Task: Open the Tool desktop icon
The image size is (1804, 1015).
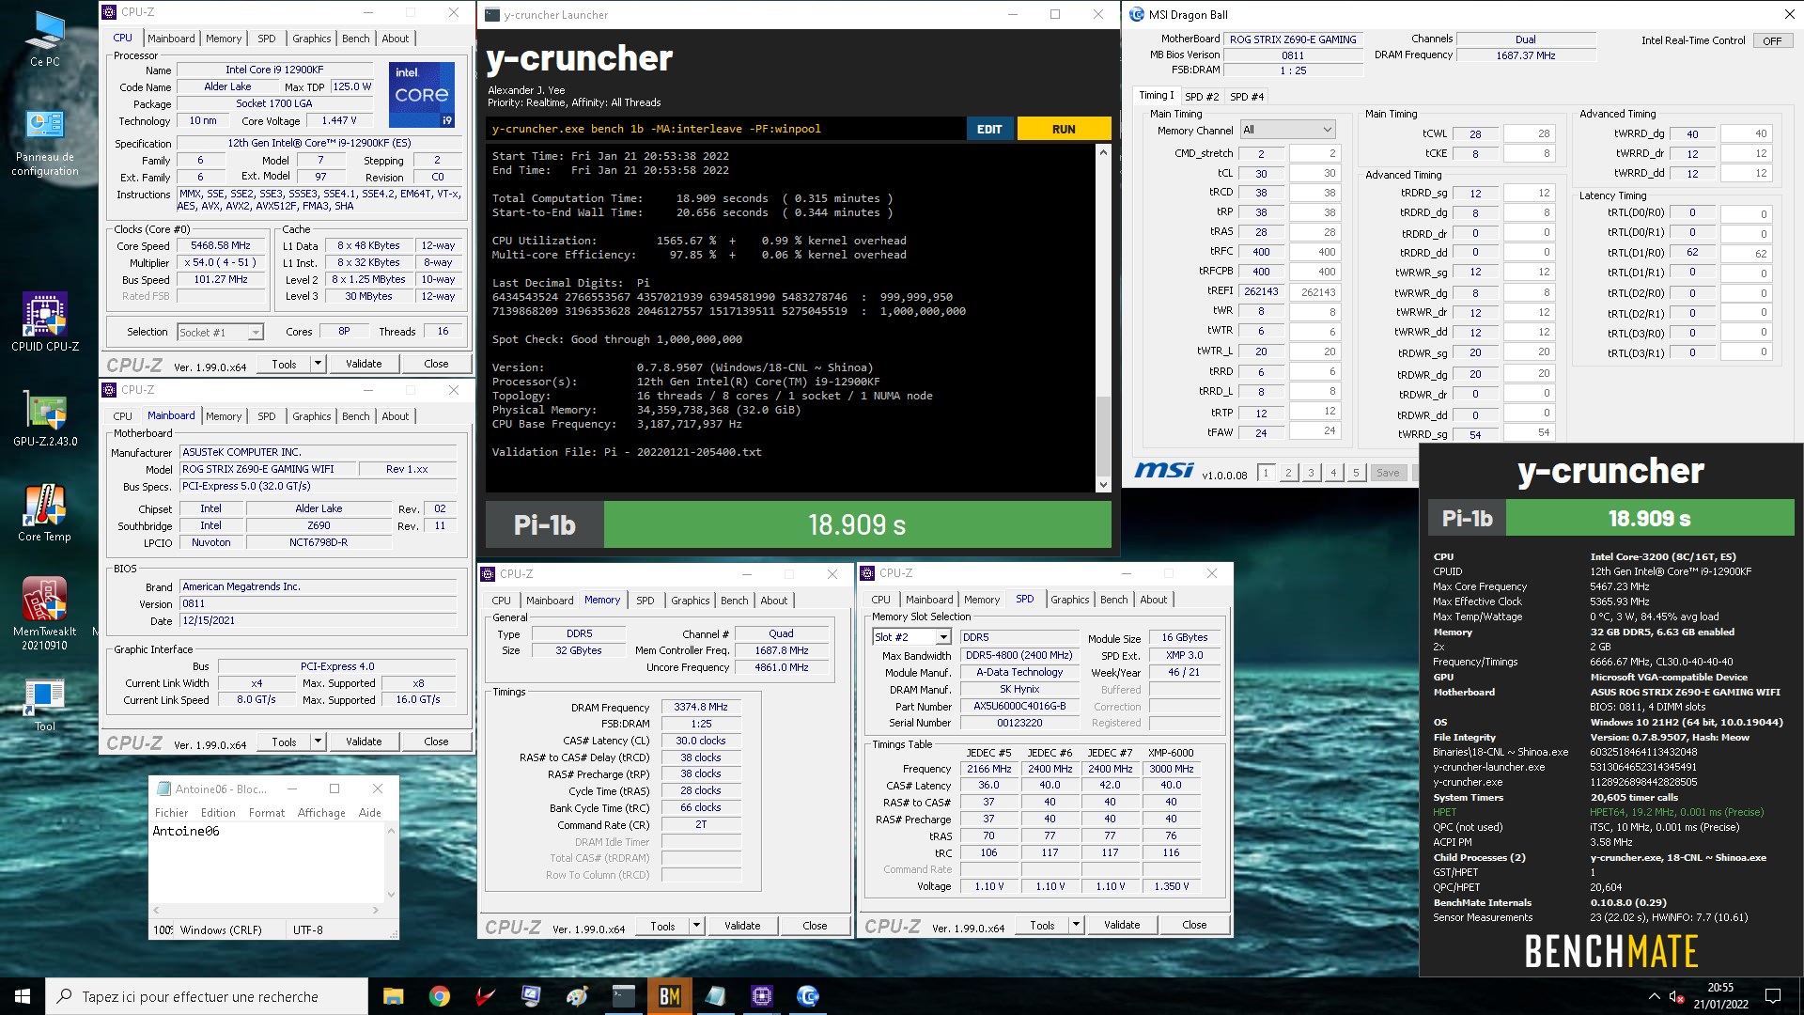Action: [44, 705]
